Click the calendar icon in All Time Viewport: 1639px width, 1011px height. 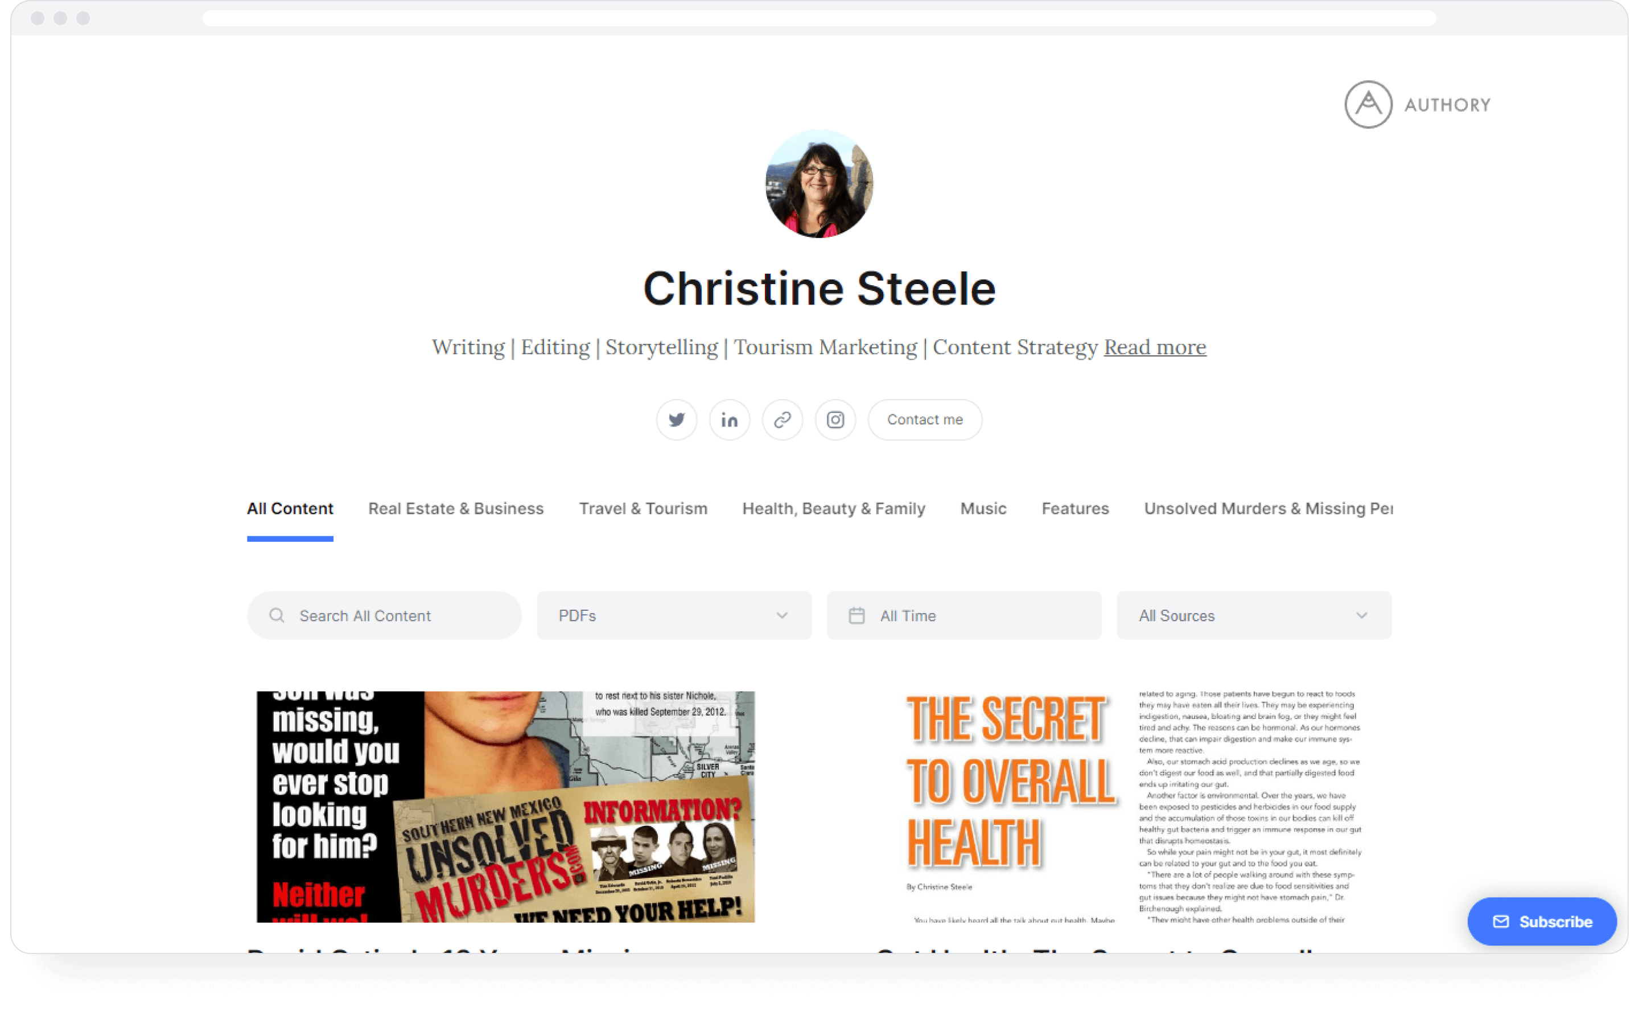[856, 615]
